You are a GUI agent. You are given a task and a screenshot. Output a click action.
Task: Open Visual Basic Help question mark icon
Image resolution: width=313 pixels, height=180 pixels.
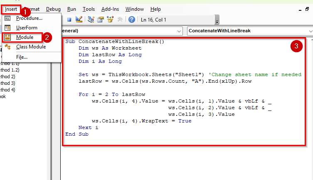click(x=132, y=19)
